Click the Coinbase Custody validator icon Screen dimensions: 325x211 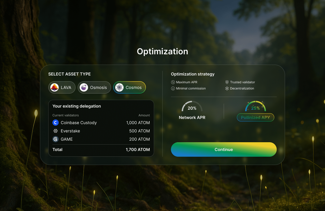(x=55, y=123)
